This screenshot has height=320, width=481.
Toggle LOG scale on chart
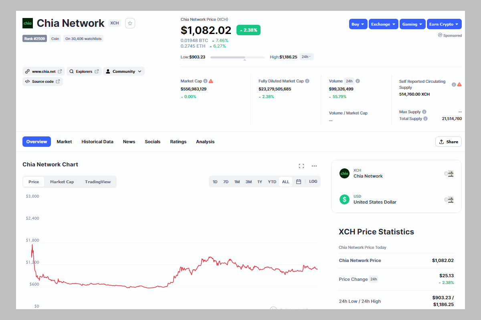coord(313,182)
